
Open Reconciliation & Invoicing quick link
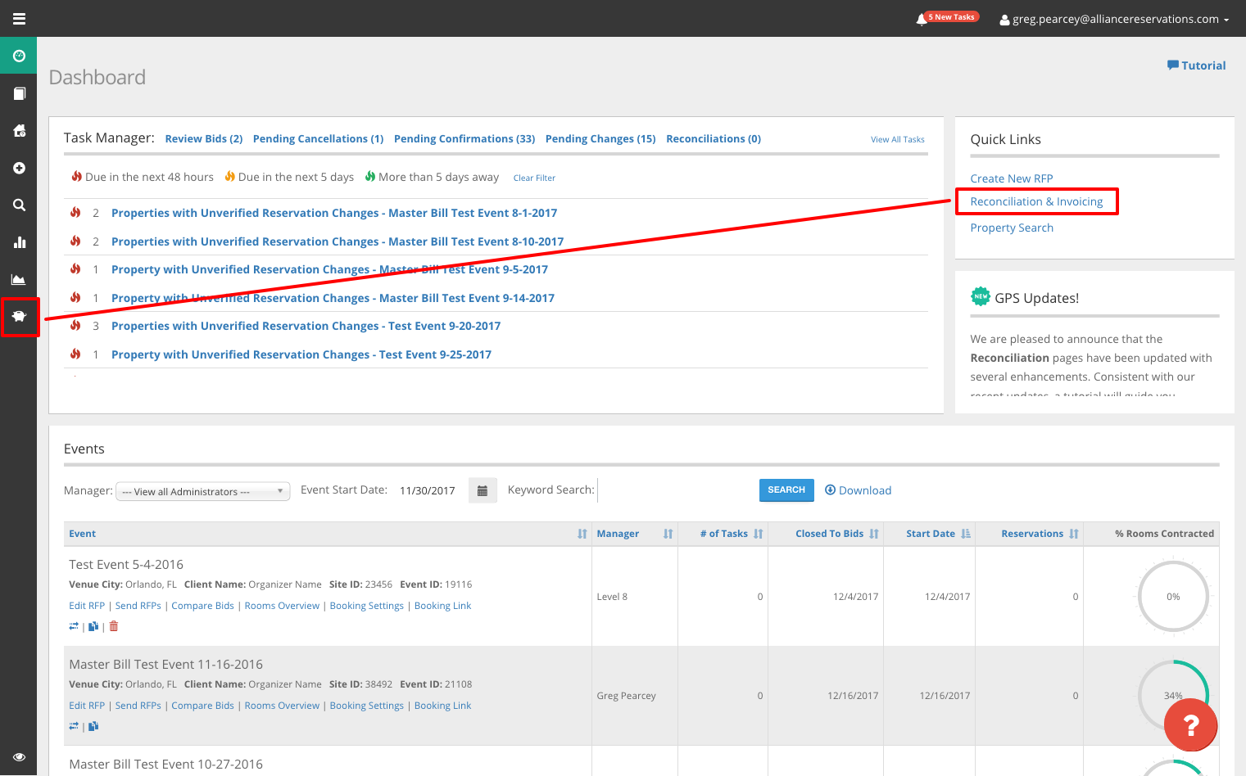(x=1036, y=201)
